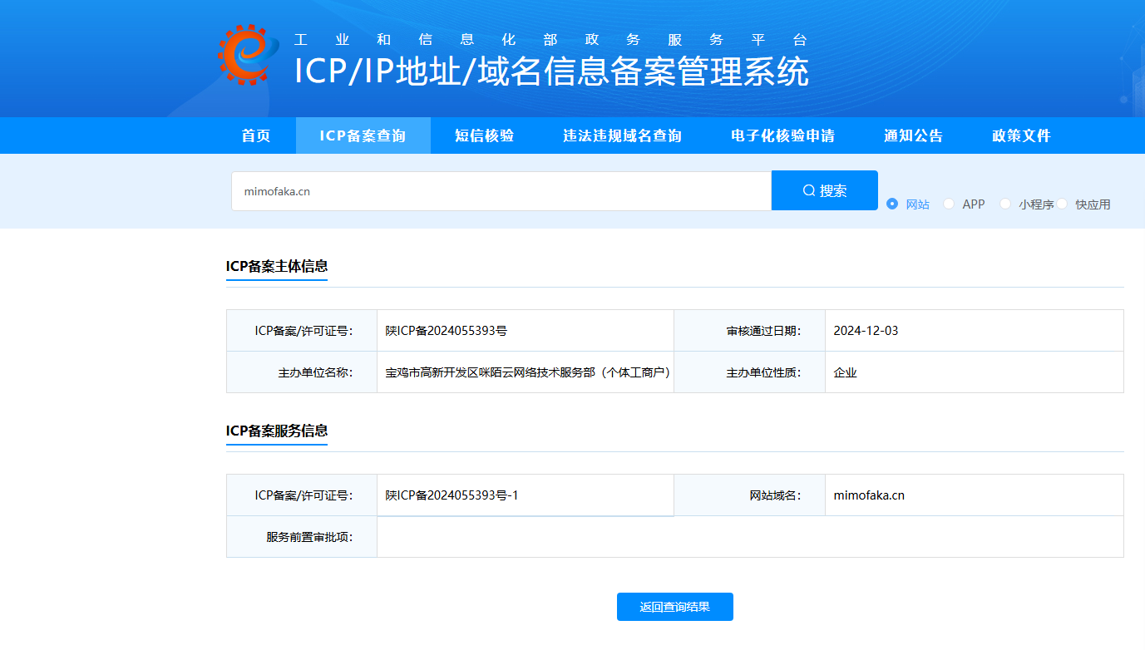
Task: Click the 主办单位名称 label cell
Action: pos(302,372)
